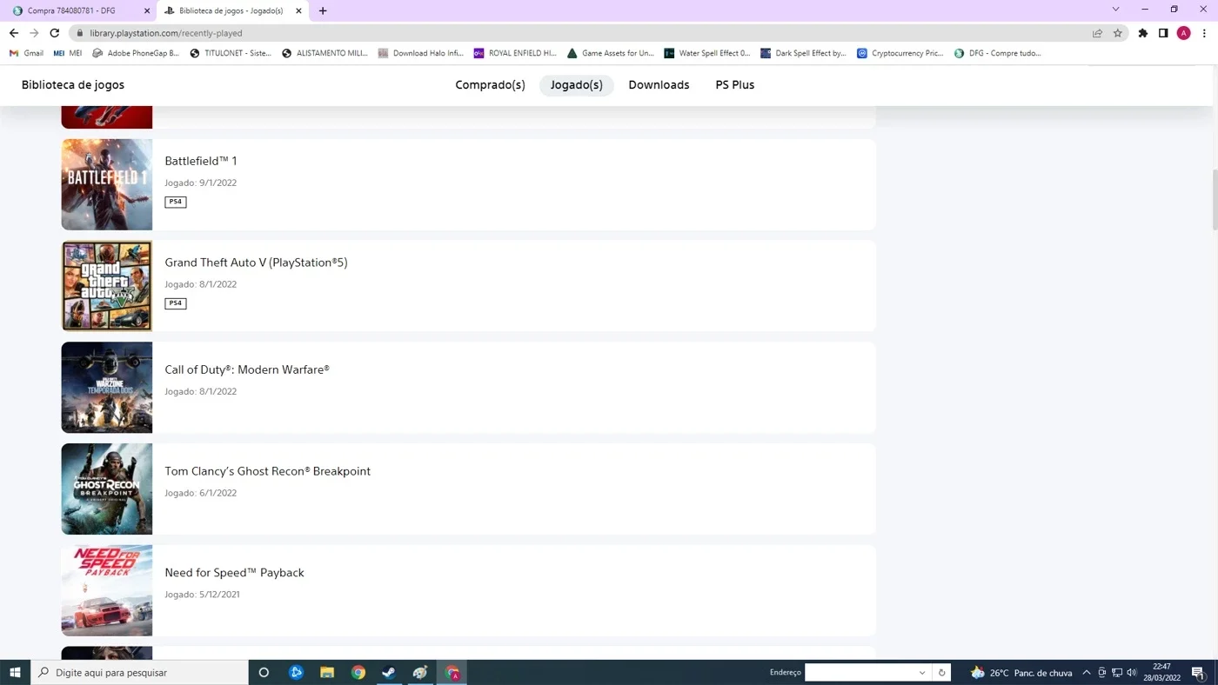The height and width of the screenshot is (685, 1218).
Task: Open the Call of Duty Warzone cover thumbnail
Action: (107, 388)
